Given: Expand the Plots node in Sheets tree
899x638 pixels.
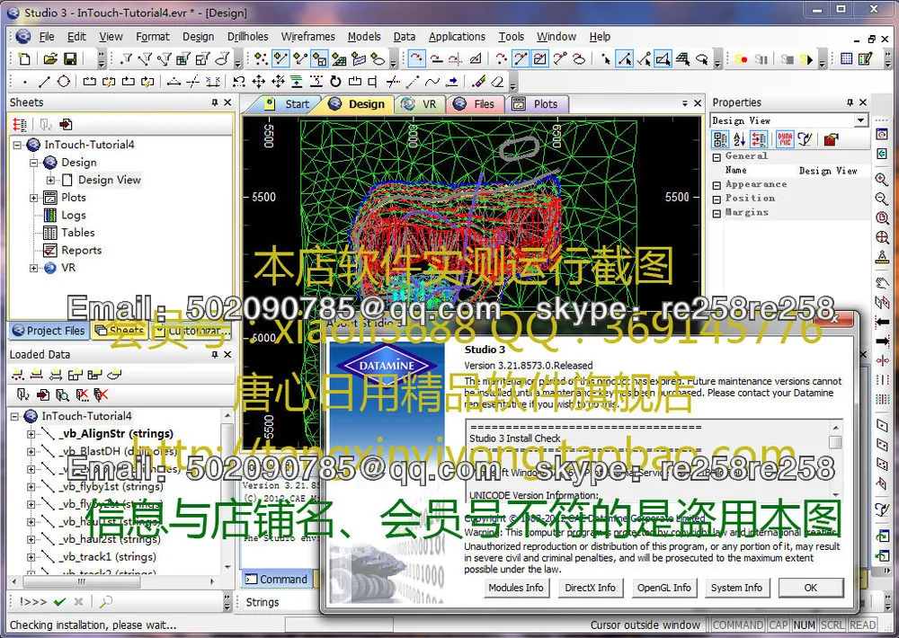Looking at the screenshot, I should 33,198.
